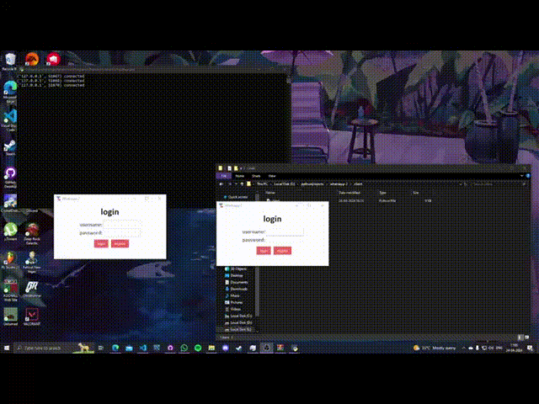The width and height of the screenshot is (539, 404).
Task: Click the first connected line in the terminal
Action: point(52,77)
